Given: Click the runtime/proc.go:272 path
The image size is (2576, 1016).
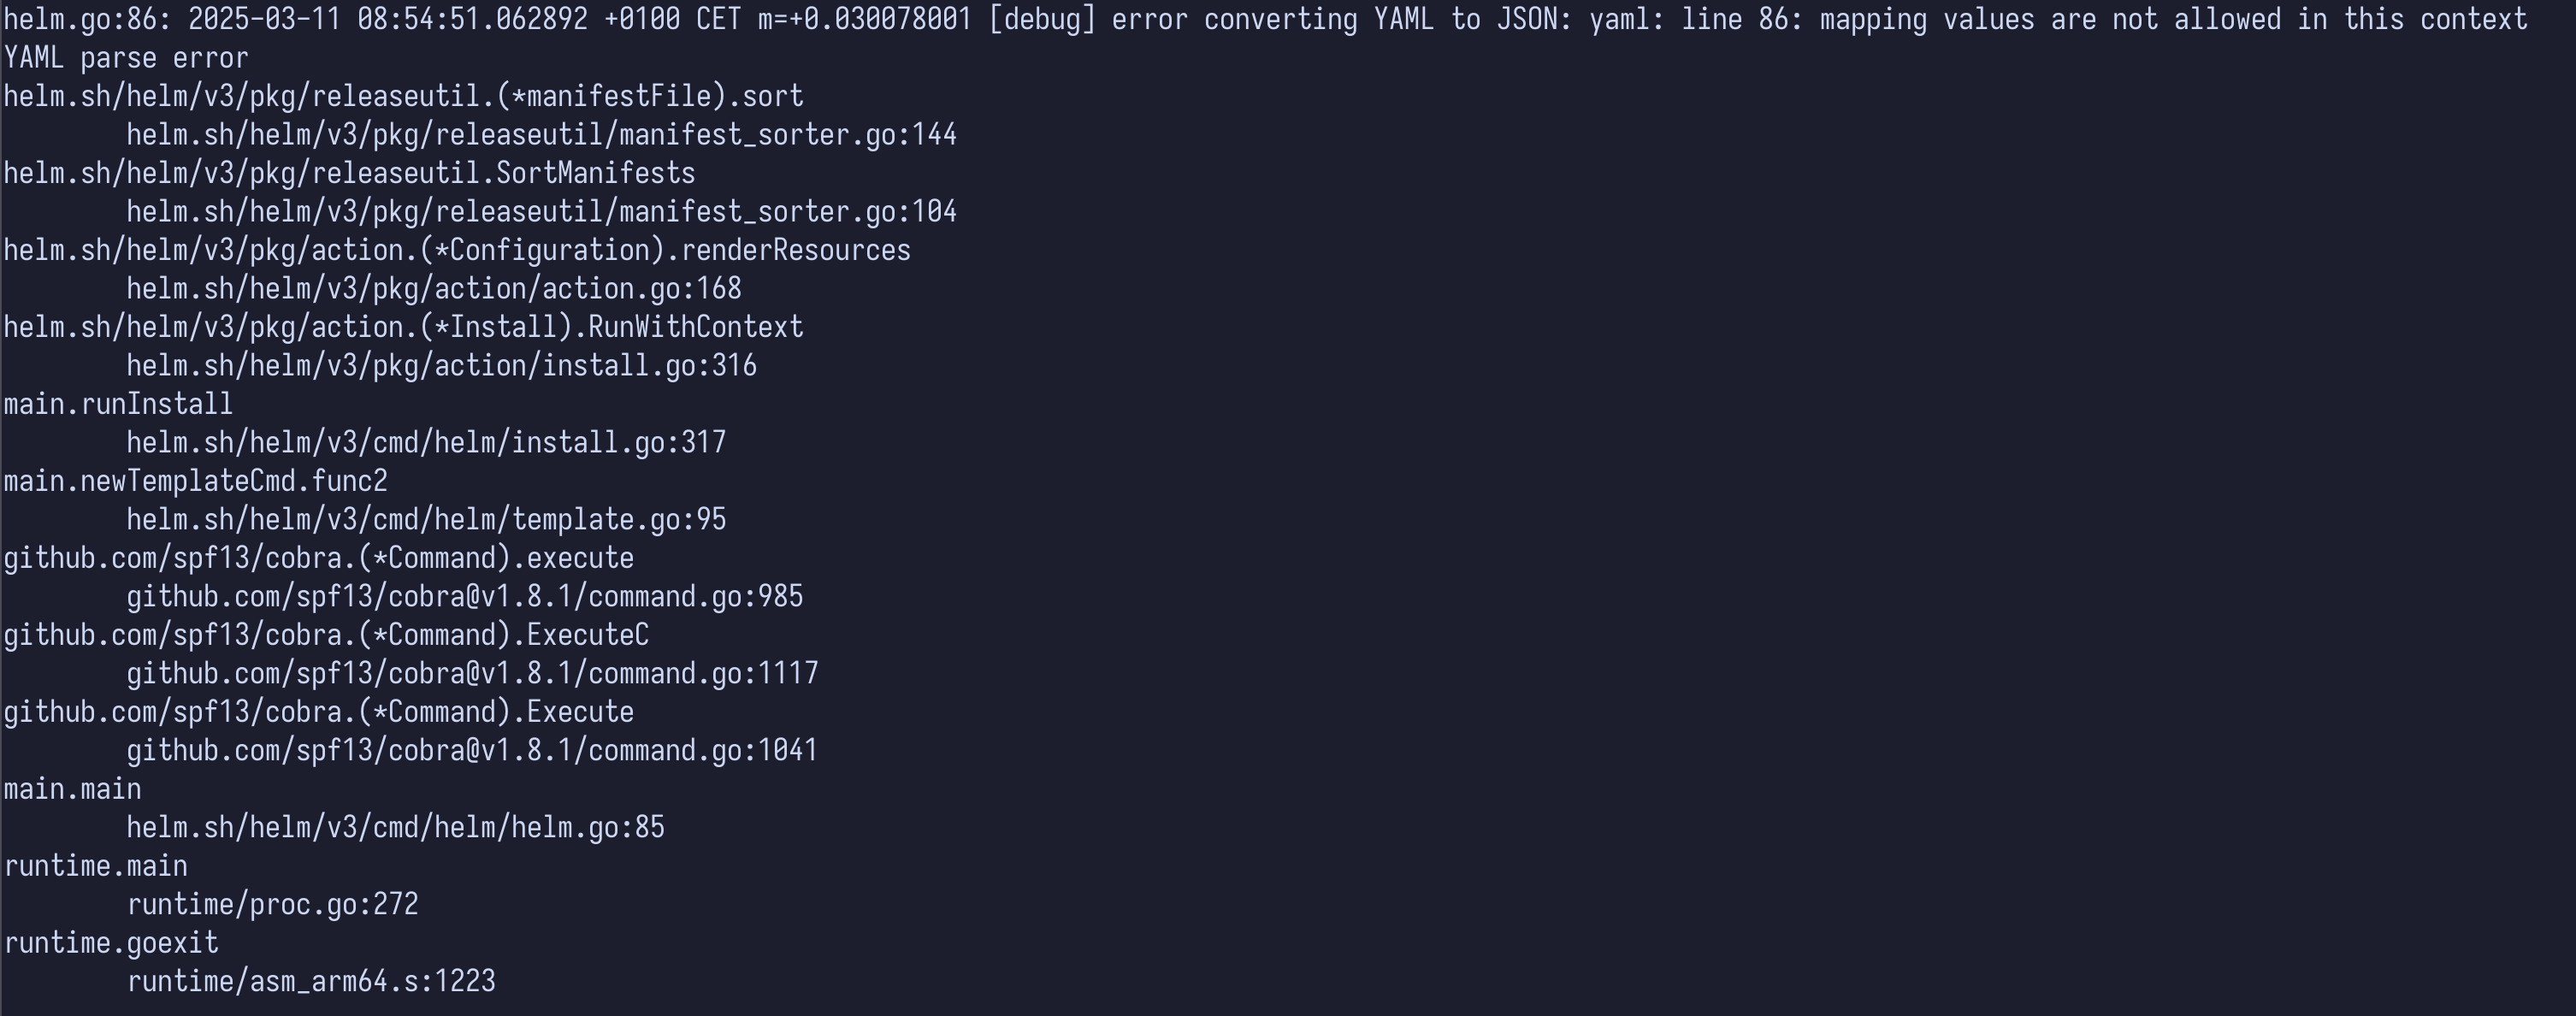Looking at the screenshot, I should click(272, 905).
